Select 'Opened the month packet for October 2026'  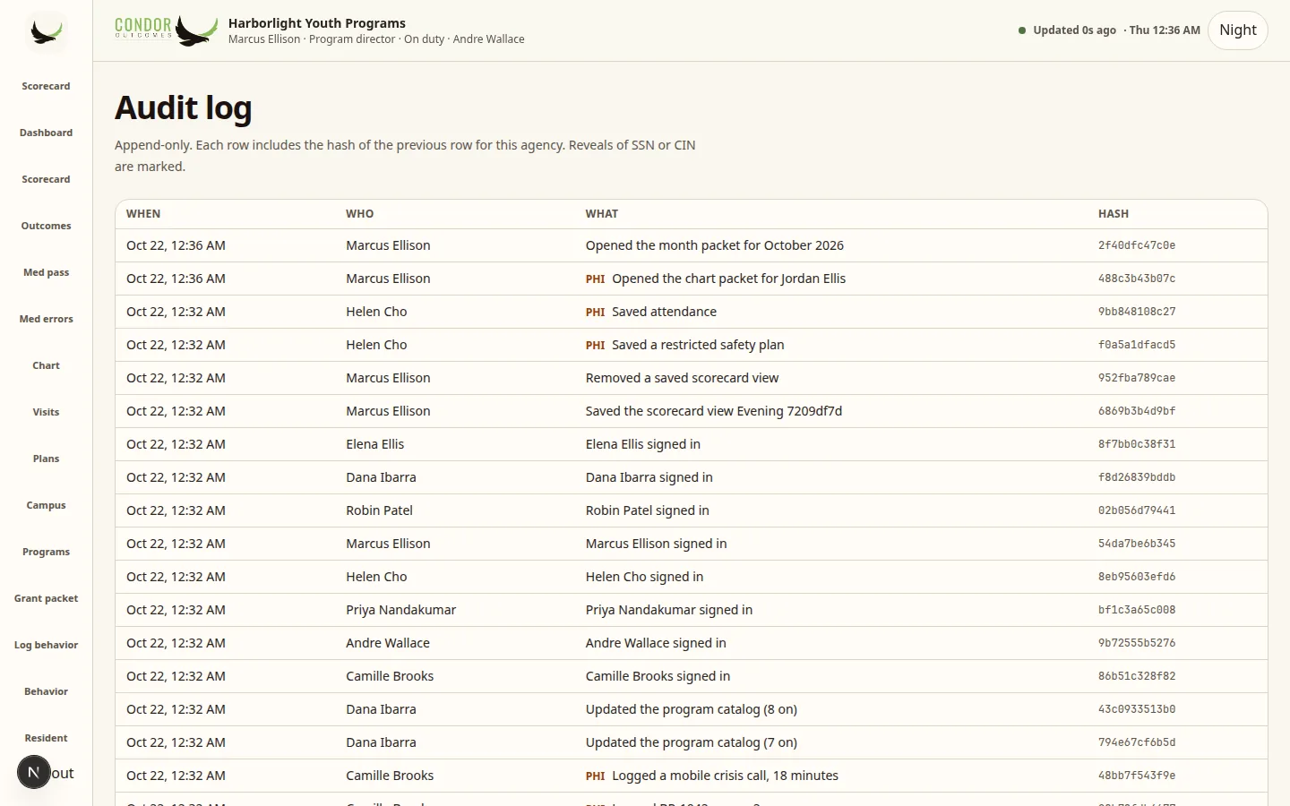pyautogui.click(x=715, y=245)
